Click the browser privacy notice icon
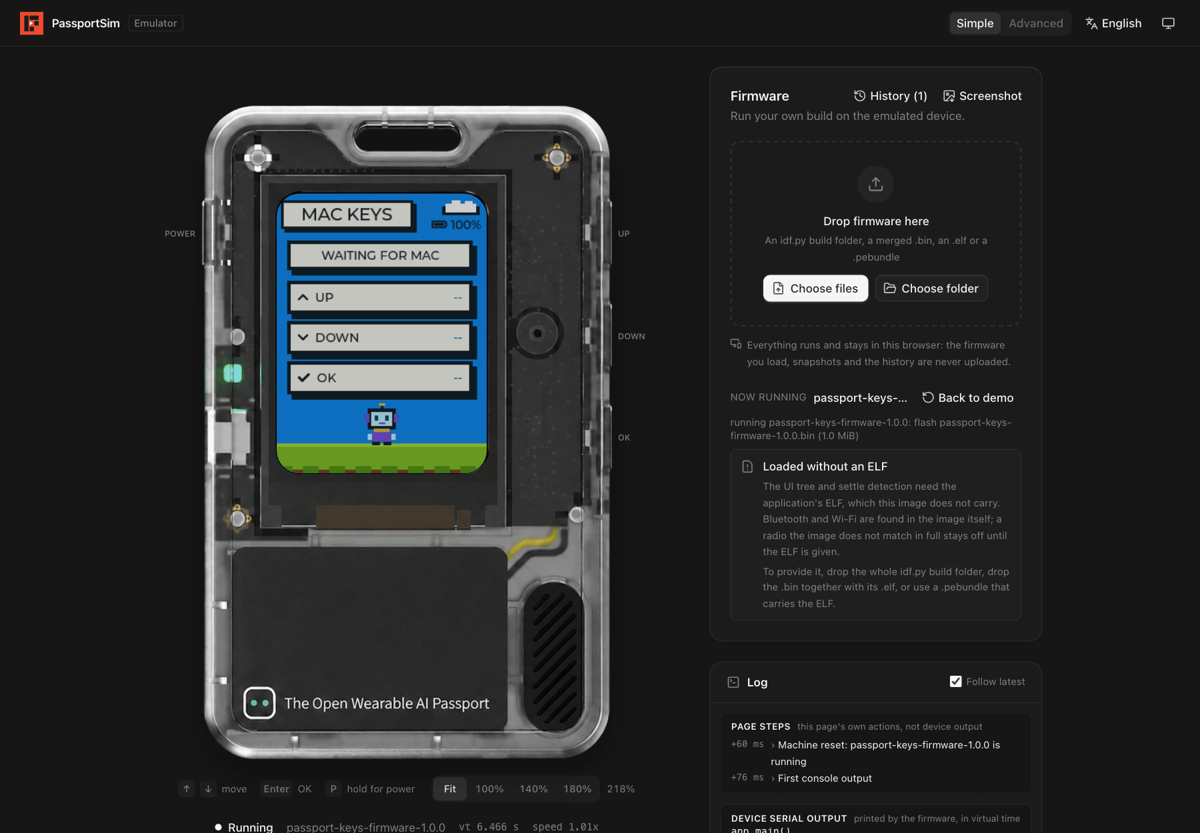1200x833 pixels. 735,344
